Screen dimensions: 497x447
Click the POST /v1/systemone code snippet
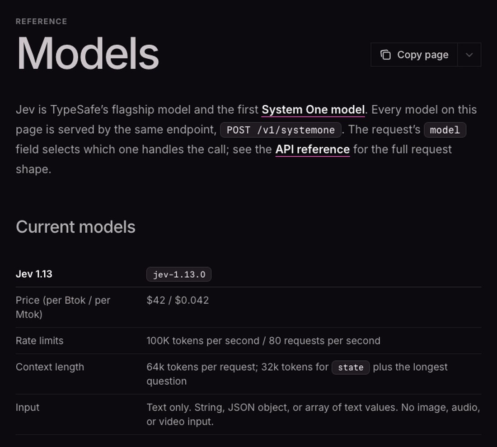(x=281, y=130)
